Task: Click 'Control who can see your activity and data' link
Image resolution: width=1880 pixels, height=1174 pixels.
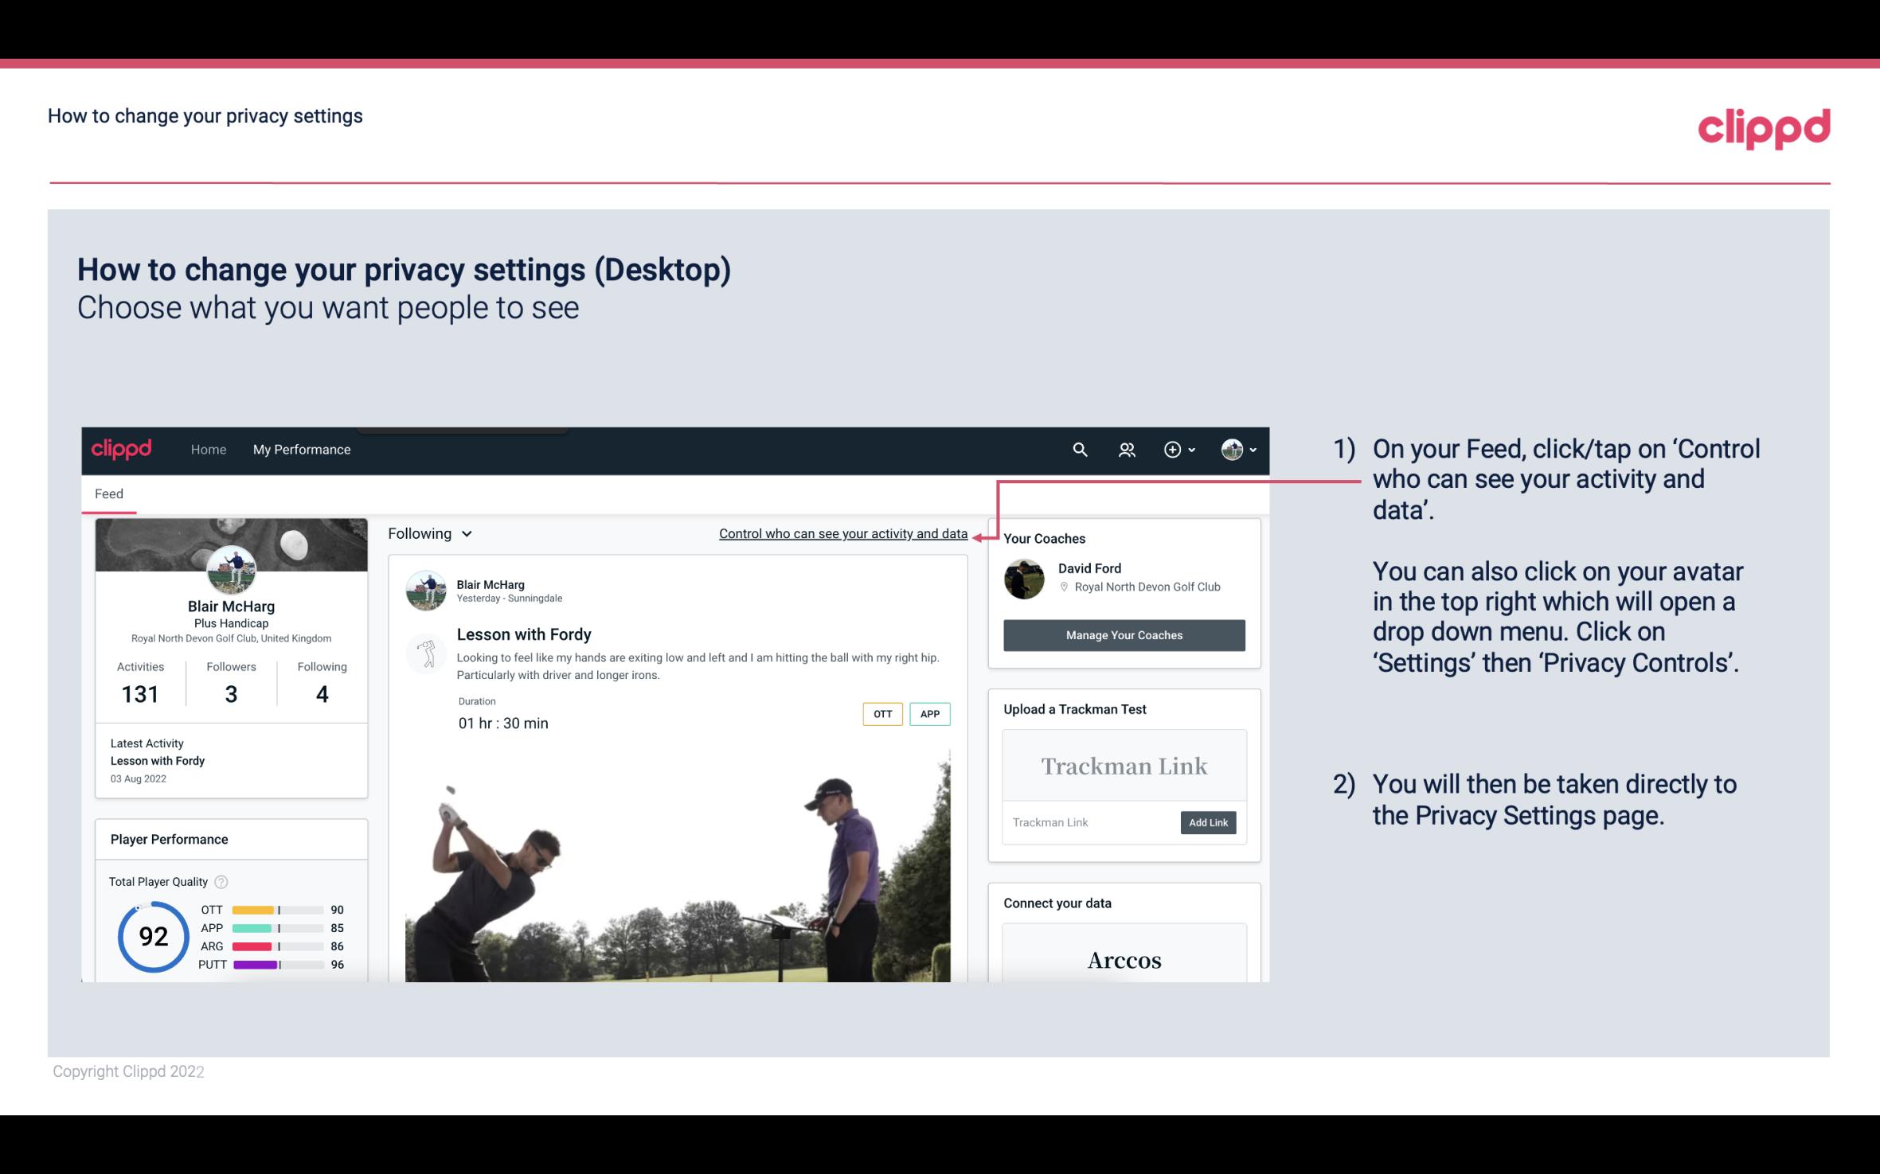Action: pos(842,533)
